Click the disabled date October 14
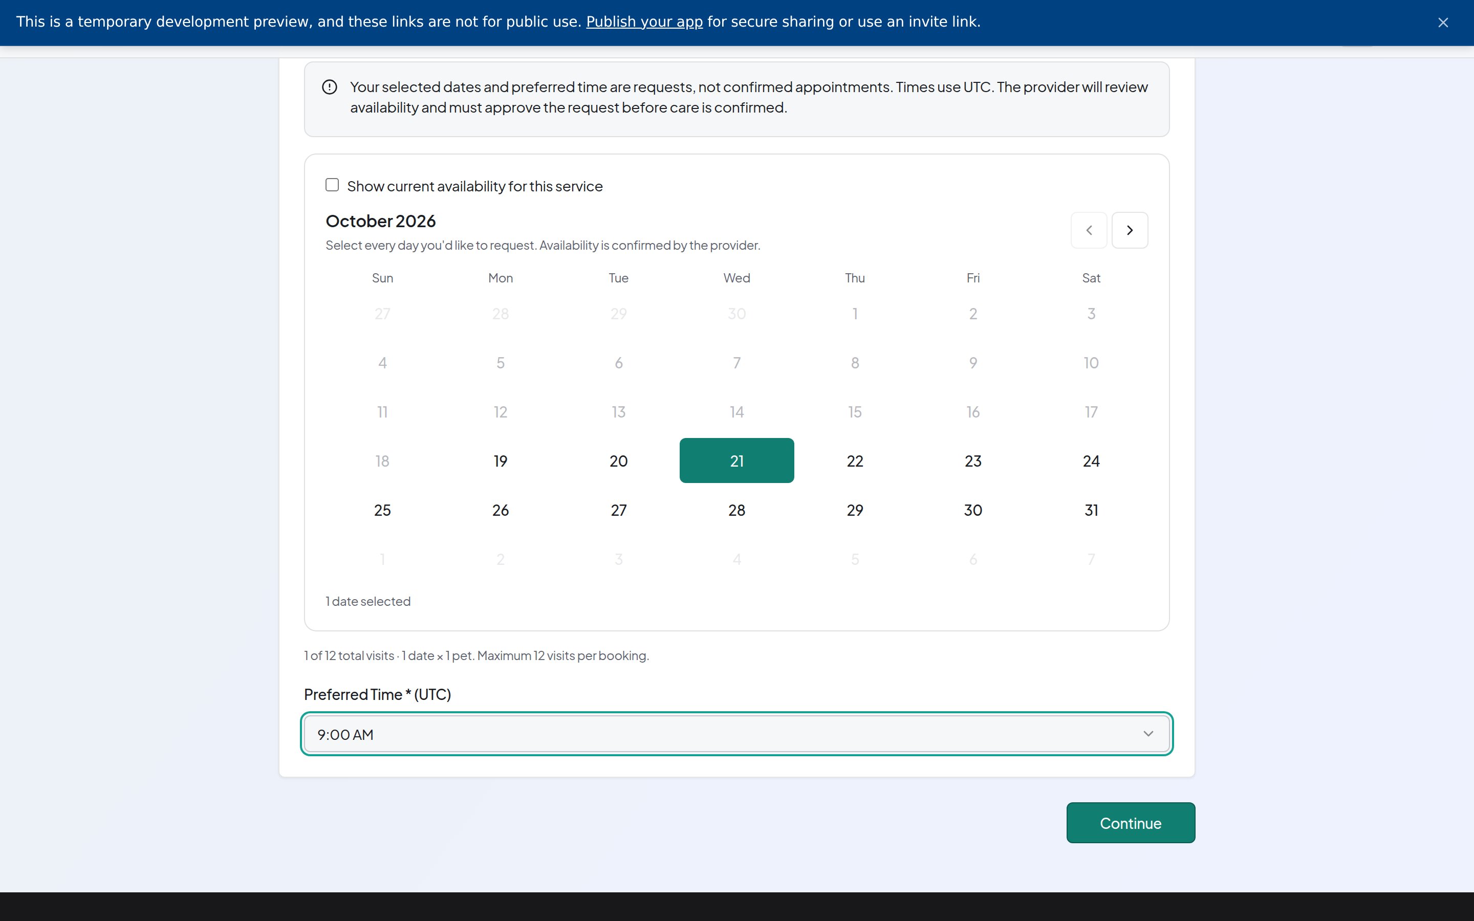This screenshot has height=921, width=1474. pyautogui.click(x=736, y=412)
